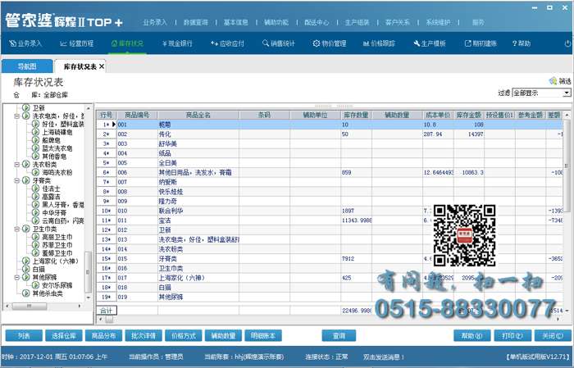Screen dimensions: 574x368
Task: Open 生产模板 wrench toolbar item
Action: [x=430, y=43]
